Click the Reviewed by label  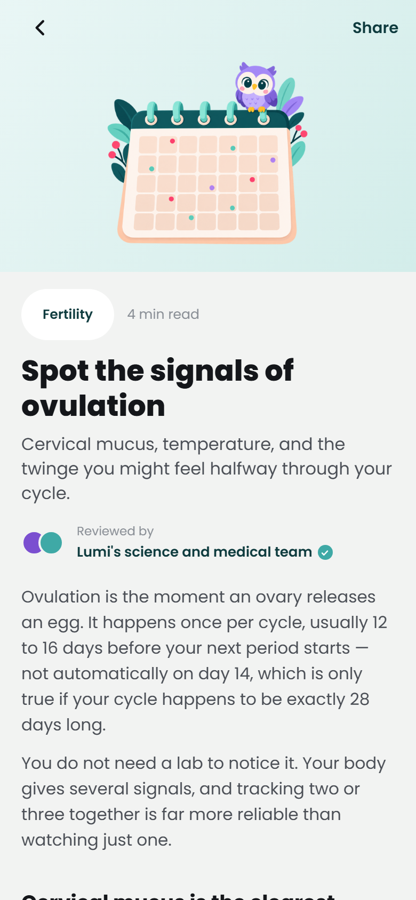pyautogui.click(x=115, y=531)
